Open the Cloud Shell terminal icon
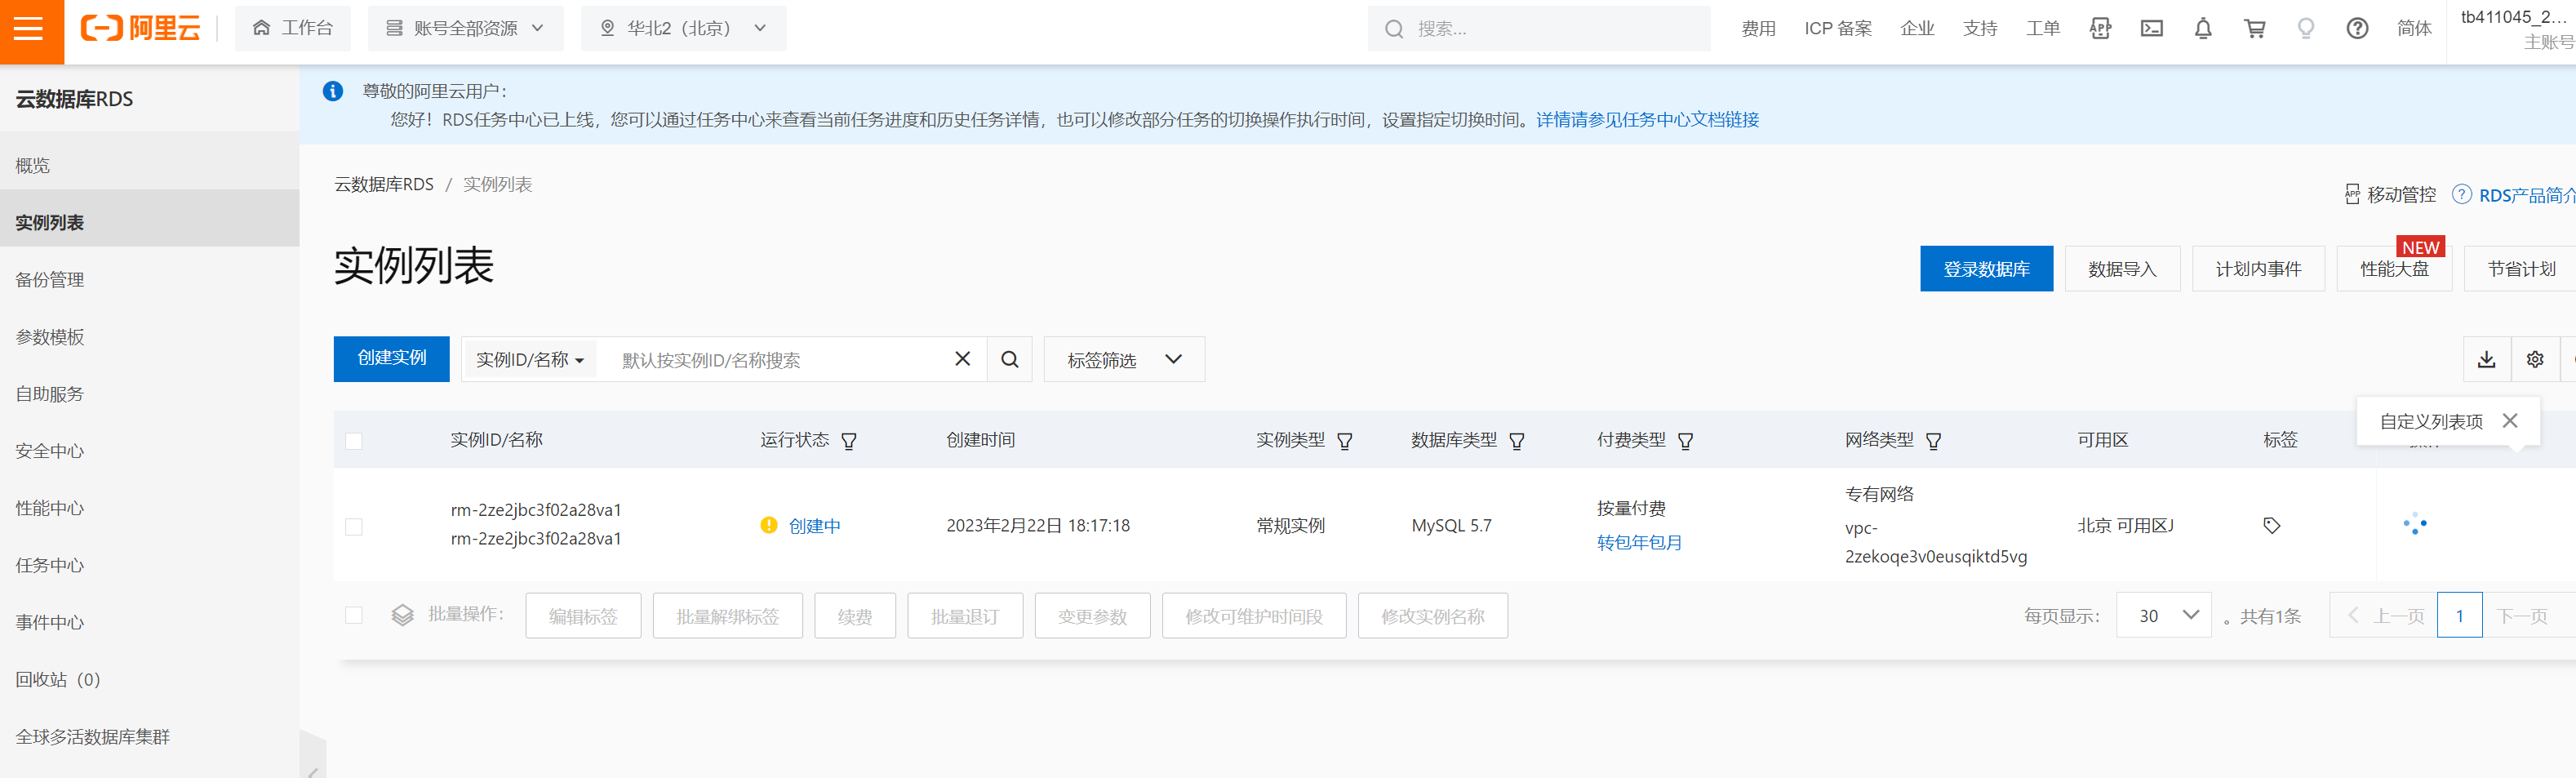The width and height of the screenshot is (2576, 778). [2151, 29]
